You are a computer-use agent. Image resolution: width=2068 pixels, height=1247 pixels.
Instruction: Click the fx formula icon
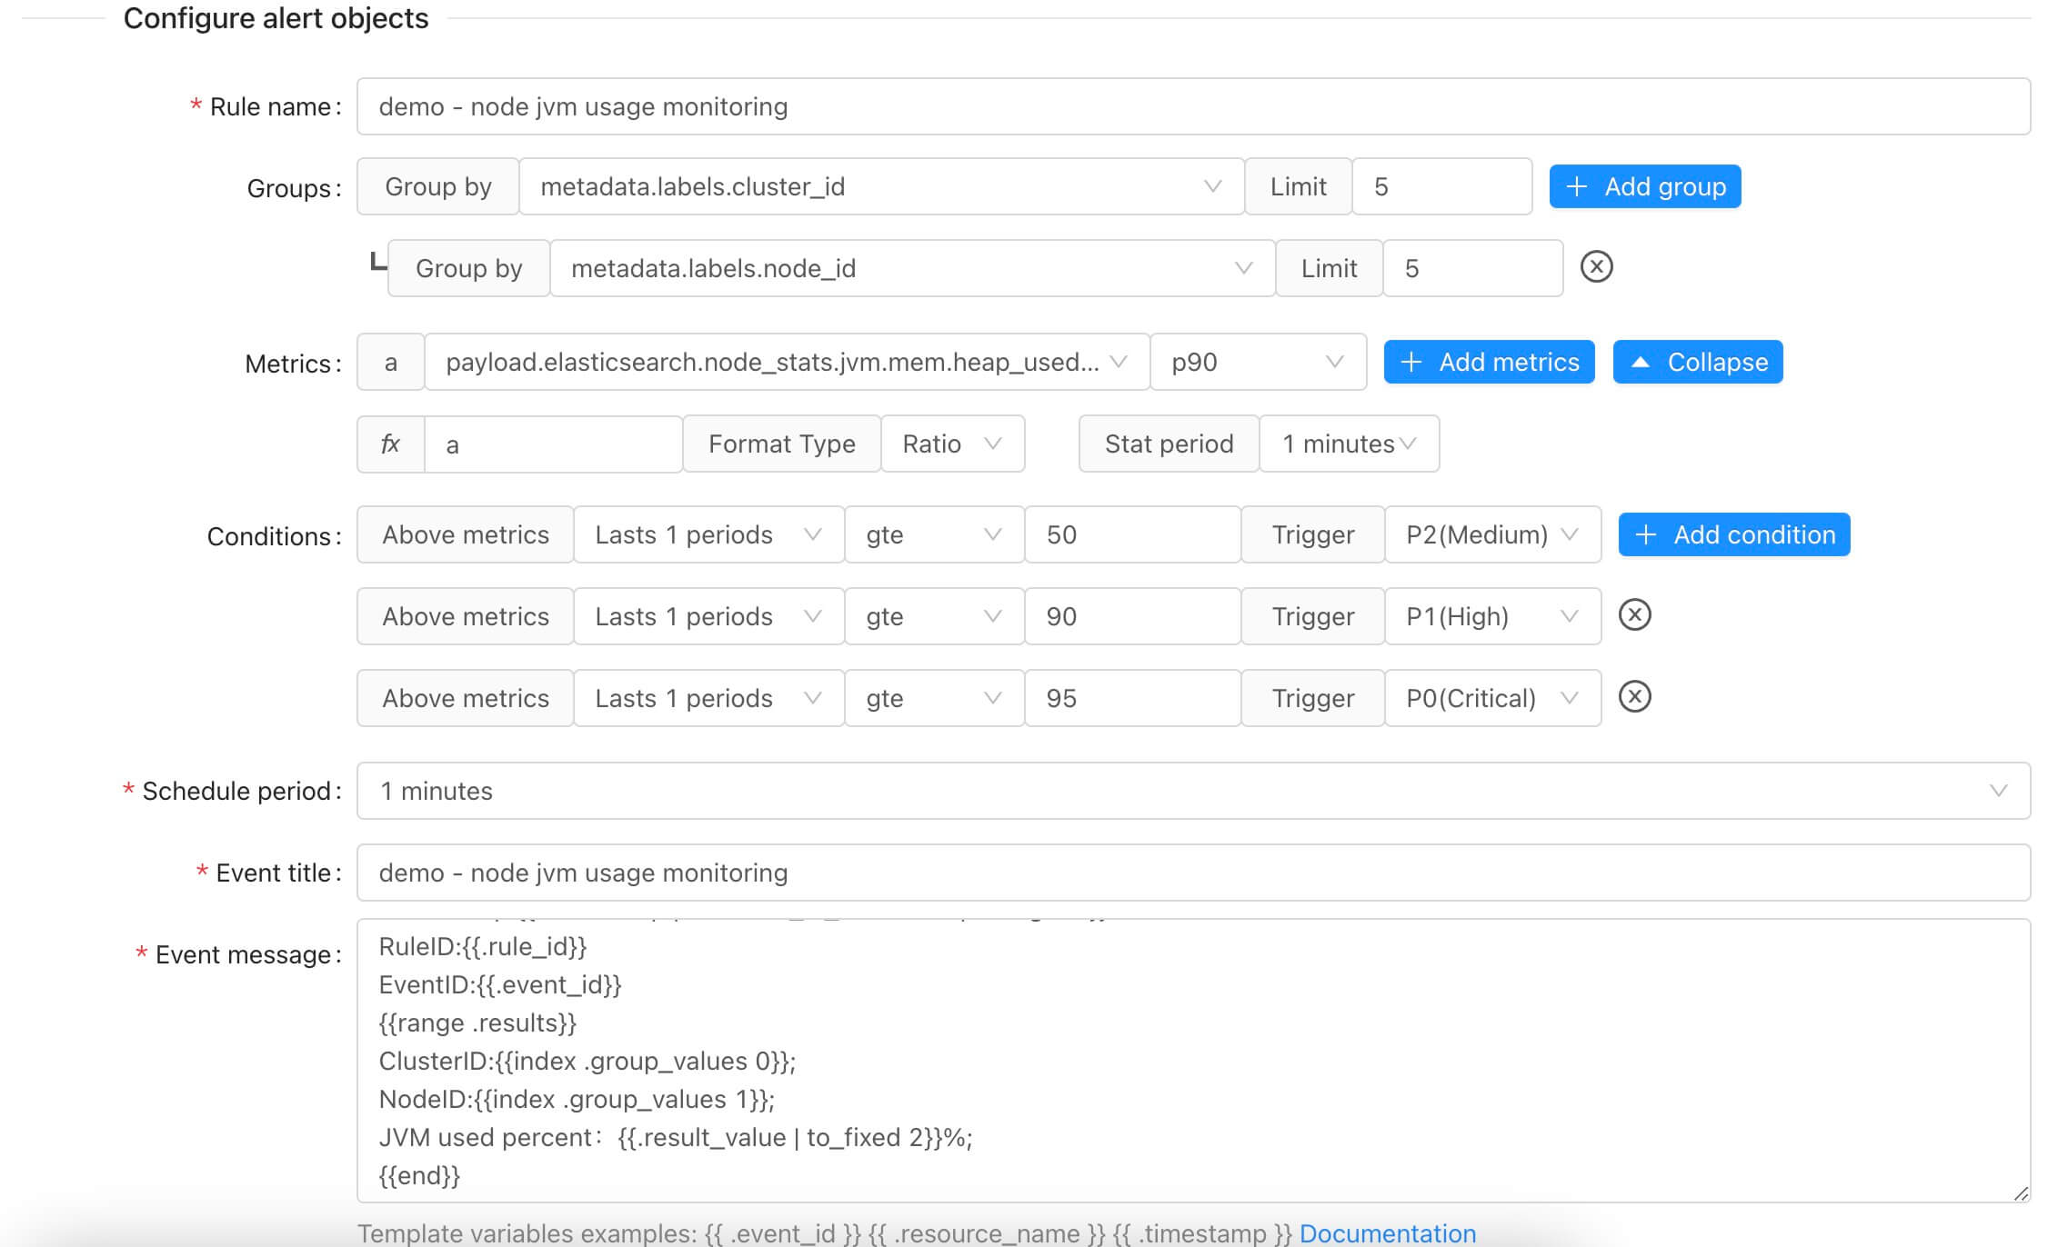coord(390,444)
